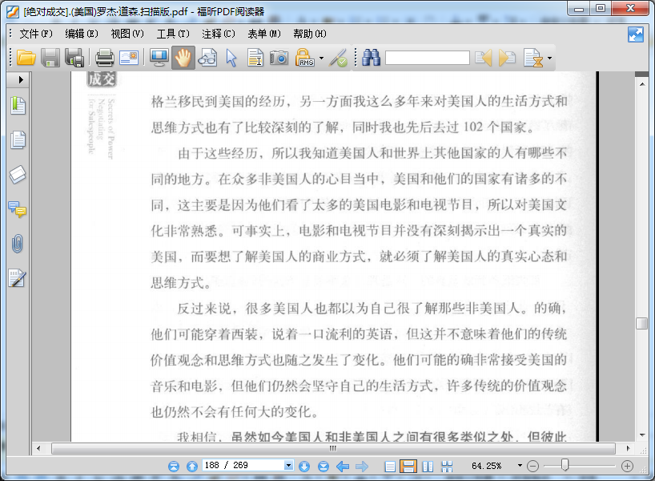This screenshot has width=655, height=481.
Task: Click the horizontal scrollbar left arrow
Action: click(x=38, y=448)
